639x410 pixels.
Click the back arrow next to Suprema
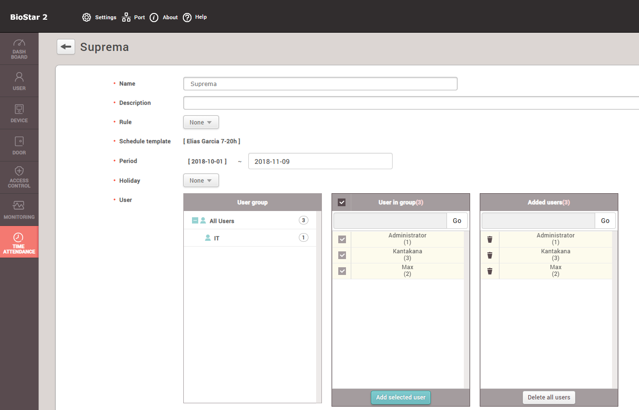(x=66, y=47)
